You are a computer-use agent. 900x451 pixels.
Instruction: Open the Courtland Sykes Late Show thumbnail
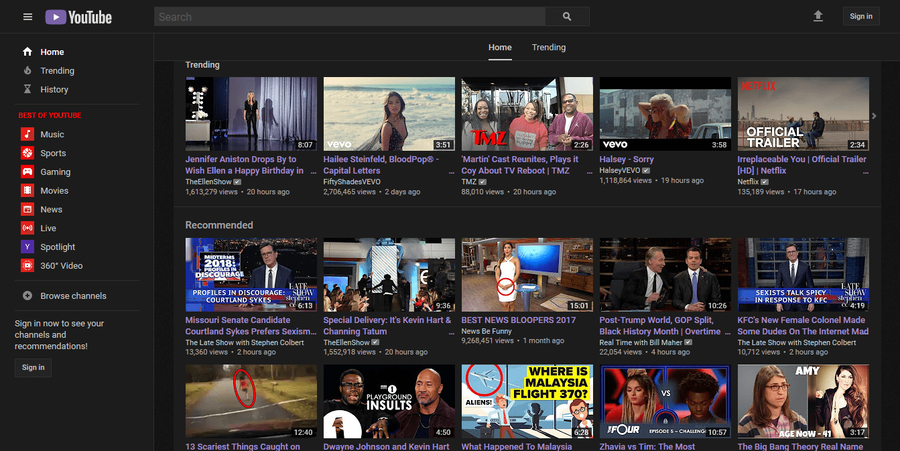(x=251, y=275)
